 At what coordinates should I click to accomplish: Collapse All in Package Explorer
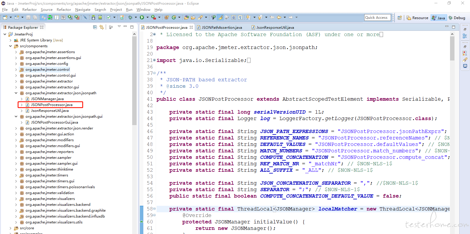[95, 27]
